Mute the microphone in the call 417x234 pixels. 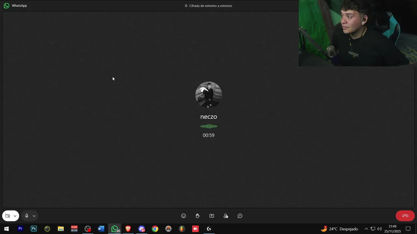(27, 216)
